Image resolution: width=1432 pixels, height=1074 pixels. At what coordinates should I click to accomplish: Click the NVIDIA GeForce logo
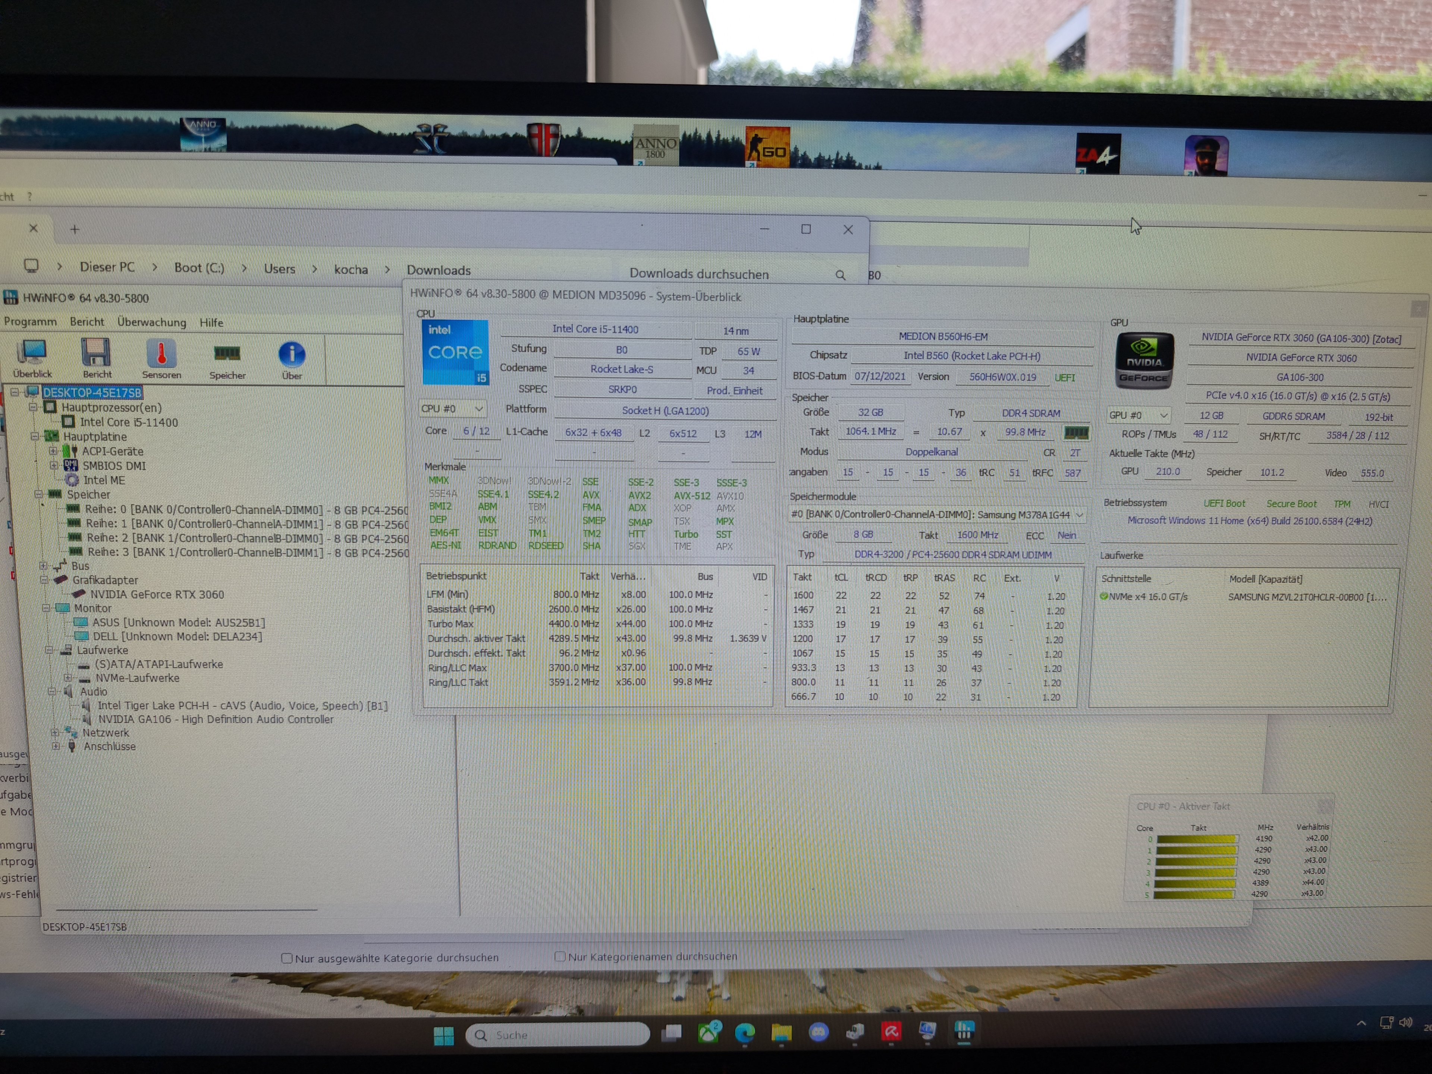[1144, 361]
